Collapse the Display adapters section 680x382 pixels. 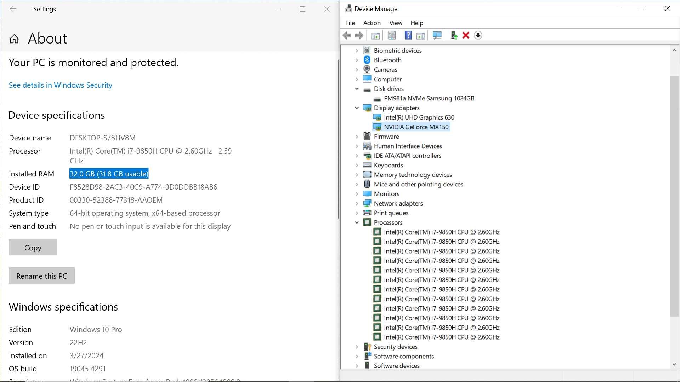[357, 108]
